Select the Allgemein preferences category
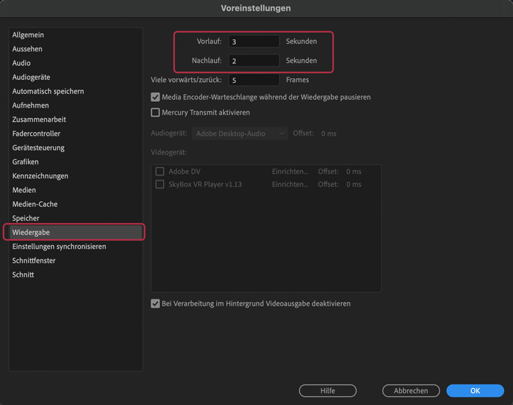The height and width of the screenshot is (405, 513). (x=29, y=34)
